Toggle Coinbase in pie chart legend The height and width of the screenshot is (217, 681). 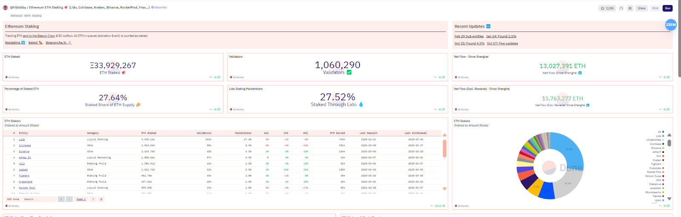point(657,144)
